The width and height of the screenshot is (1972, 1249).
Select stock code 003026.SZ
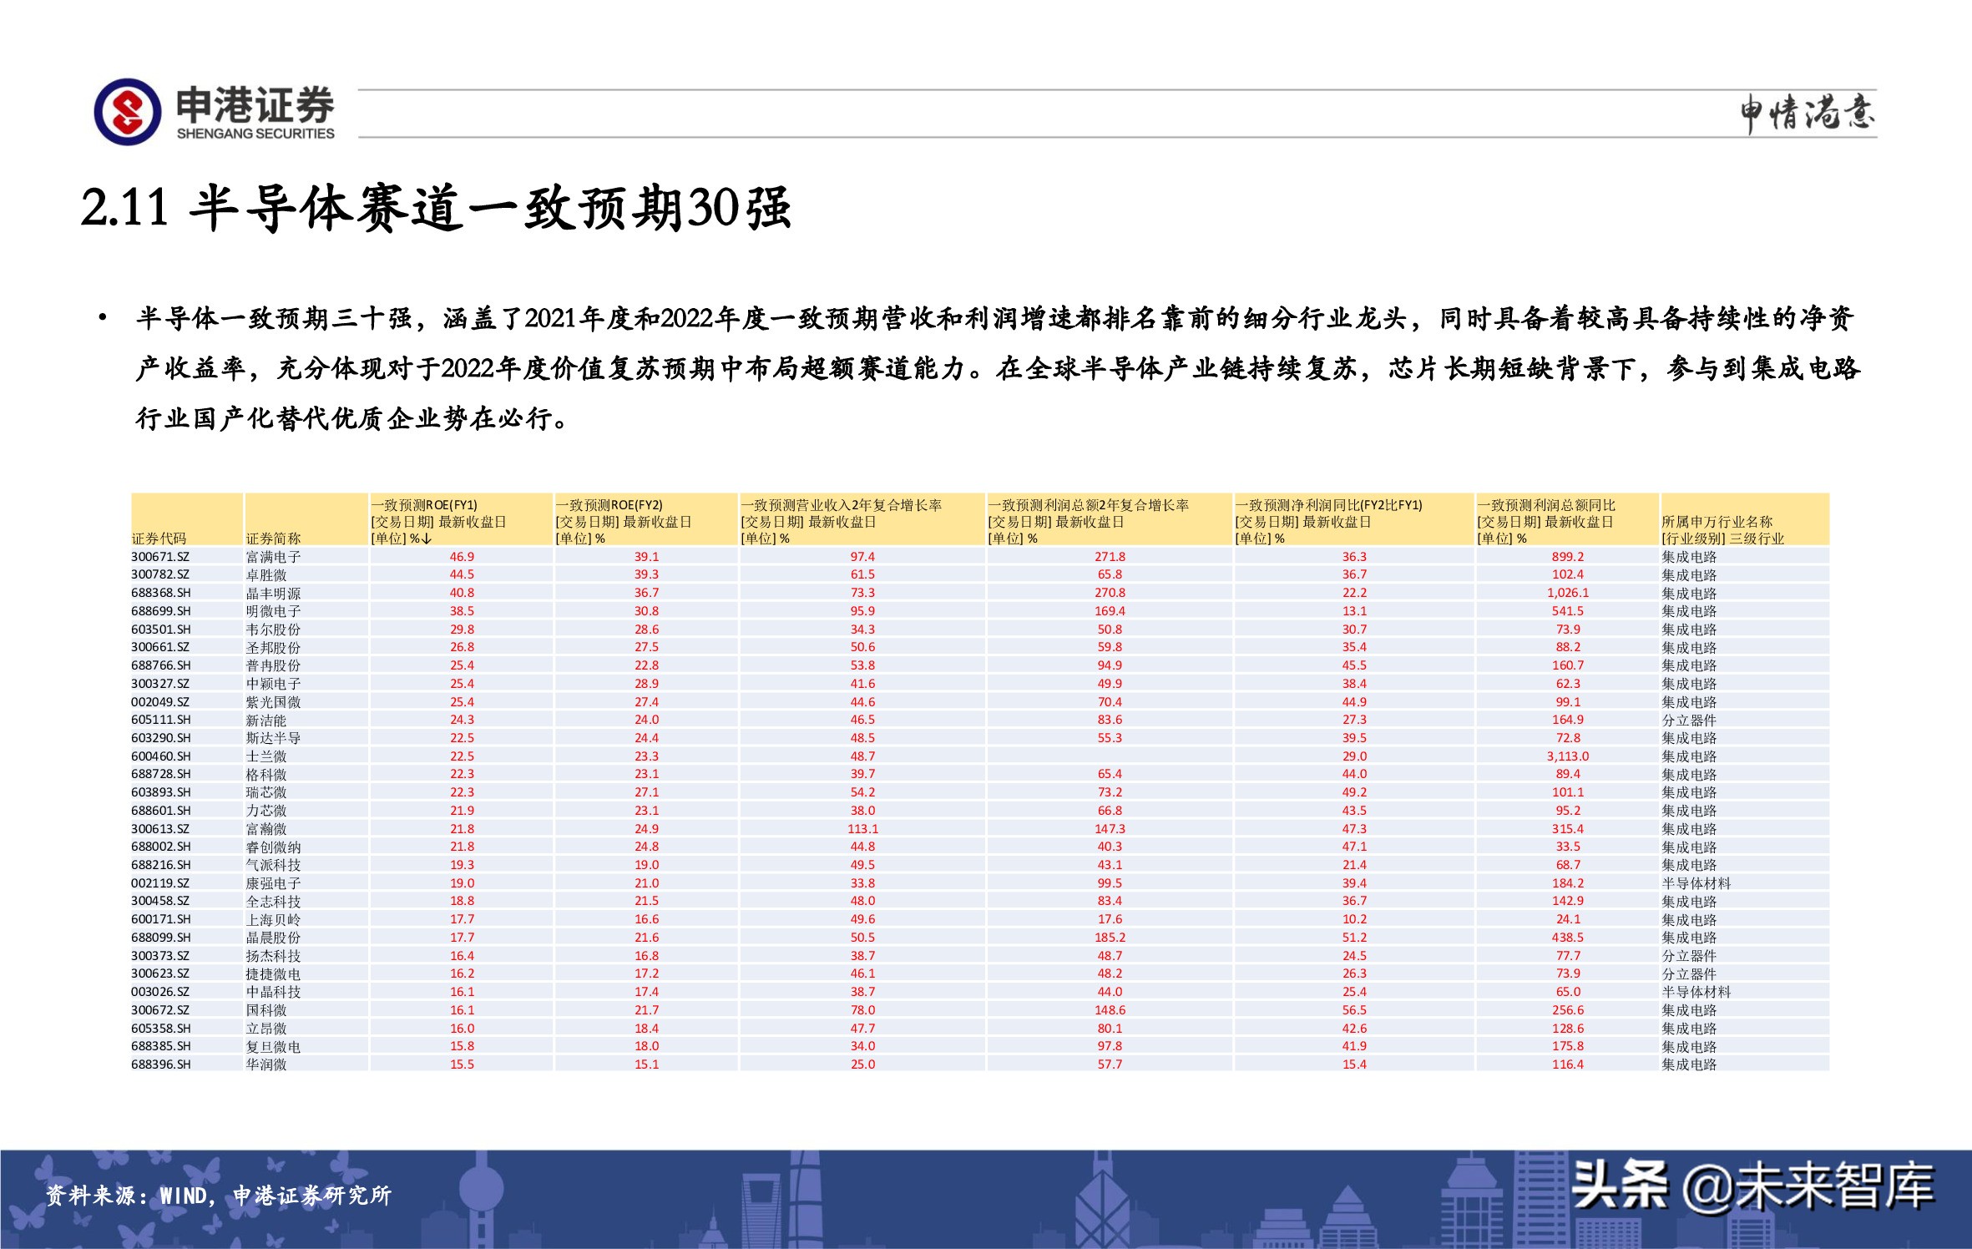click(x=160, y=992)
